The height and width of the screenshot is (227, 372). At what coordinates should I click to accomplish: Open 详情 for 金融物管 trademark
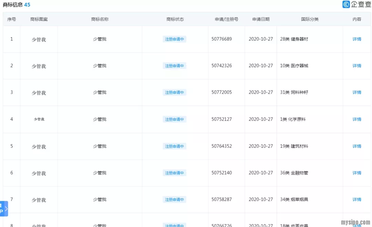click(x=357, y=173)
